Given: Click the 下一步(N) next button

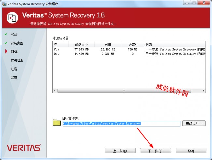Looking at the screenshot, I should 155,151.
